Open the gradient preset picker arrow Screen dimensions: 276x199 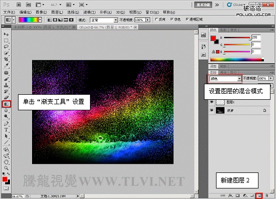(40, 20)
